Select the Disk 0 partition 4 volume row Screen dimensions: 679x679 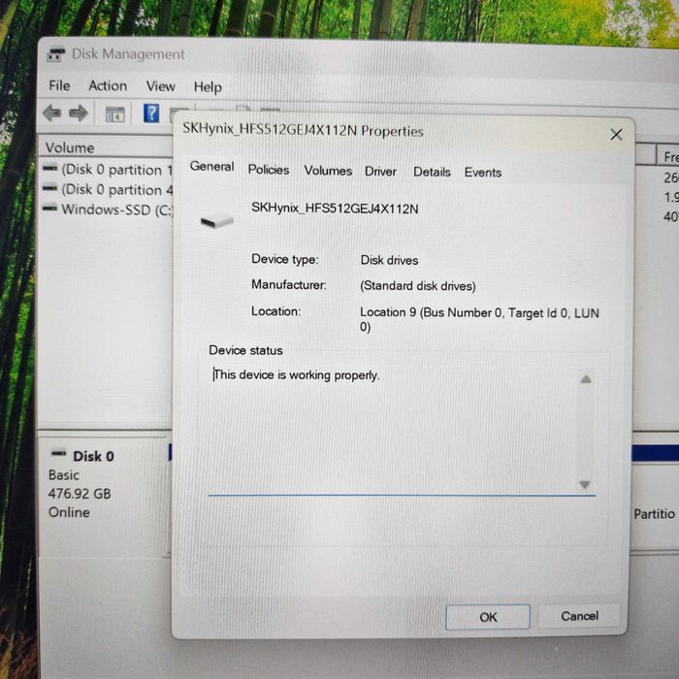point(107,189)
